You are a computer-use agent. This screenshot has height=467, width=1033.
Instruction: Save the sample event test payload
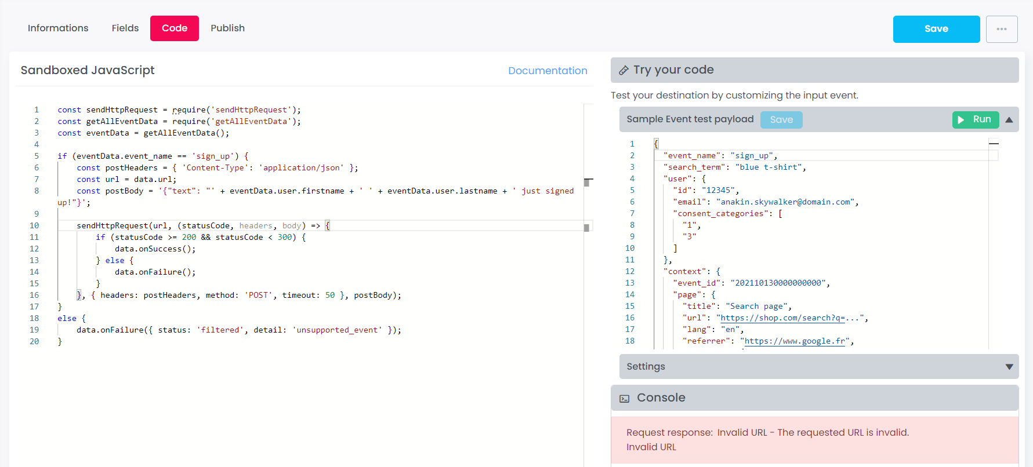pyautogui.click(x=781, y=120)
